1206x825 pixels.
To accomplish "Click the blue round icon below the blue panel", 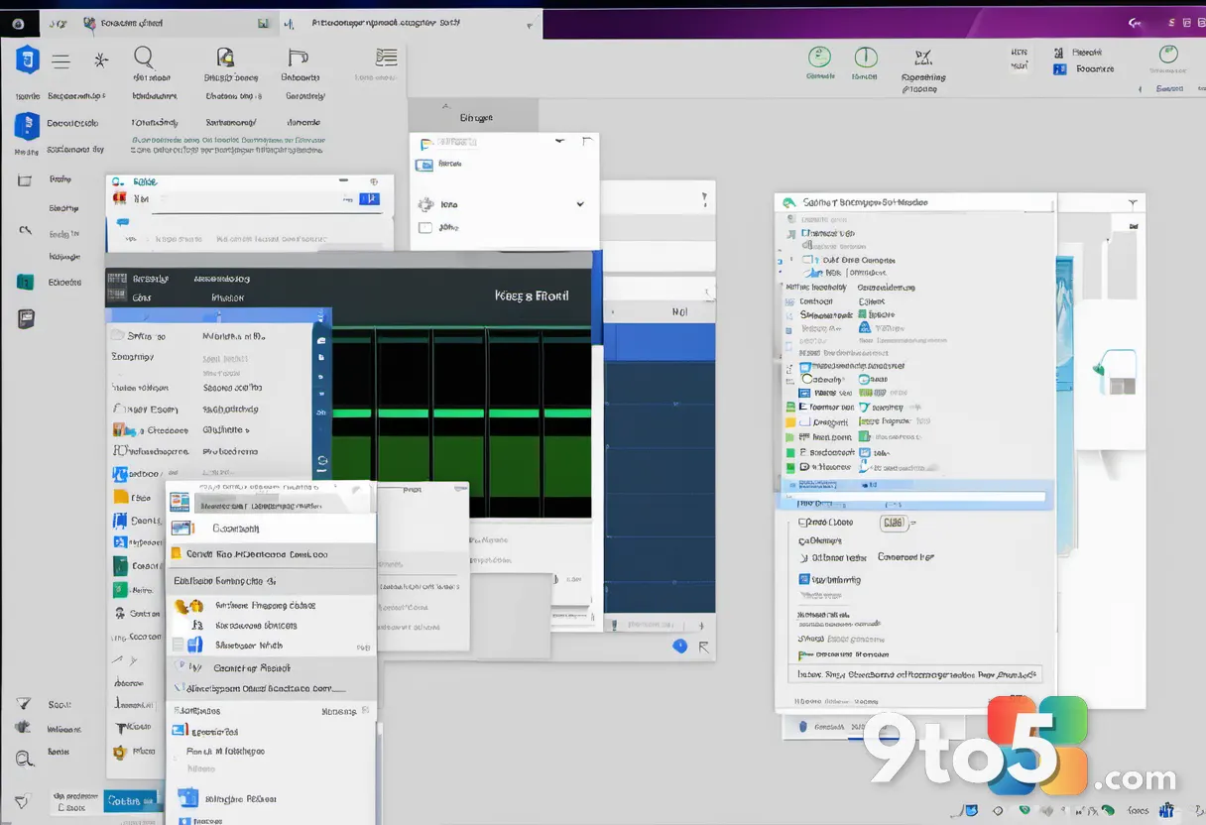I will tap(679, 646).
